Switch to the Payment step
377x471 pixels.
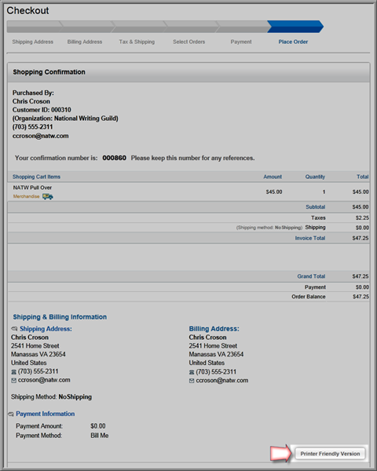click(241, 42)
